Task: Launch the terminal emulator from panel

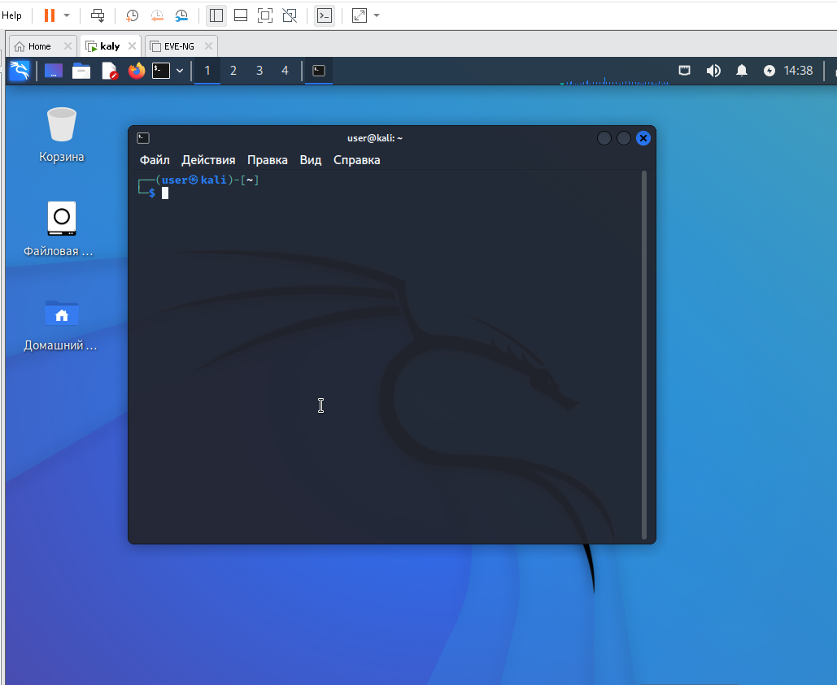Action: point(161,71)
